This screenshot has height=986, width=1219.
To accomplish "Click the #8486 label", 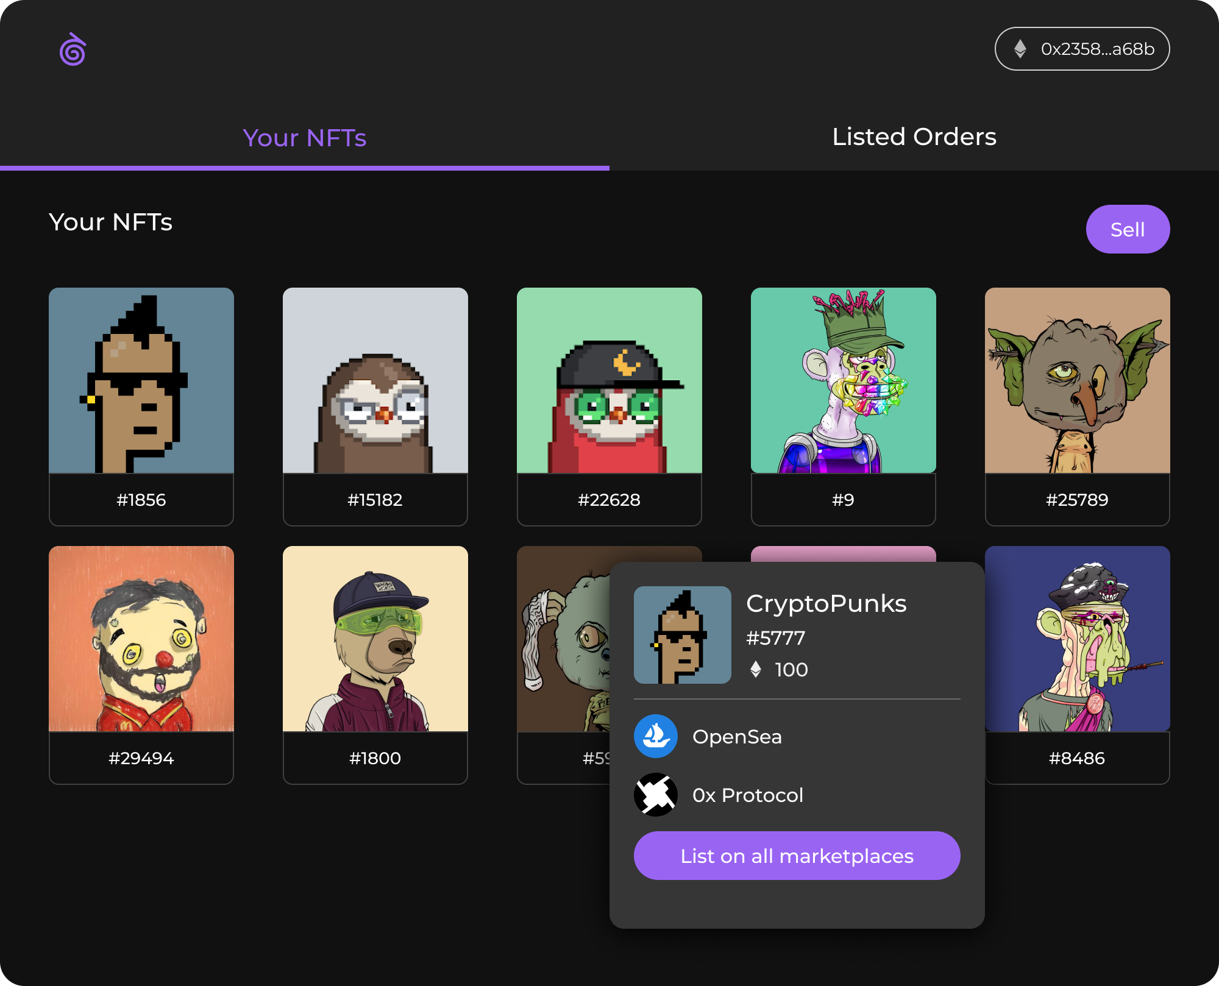I will [x=1078, y=759].
